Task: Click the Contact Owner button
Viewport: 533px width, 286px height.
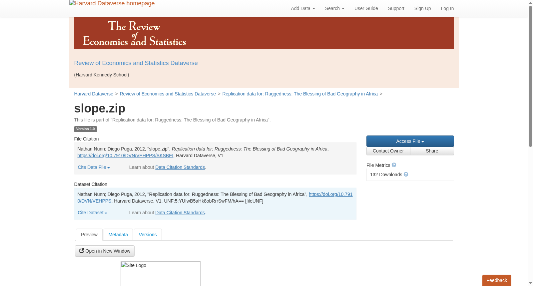Action: (388, 151)
